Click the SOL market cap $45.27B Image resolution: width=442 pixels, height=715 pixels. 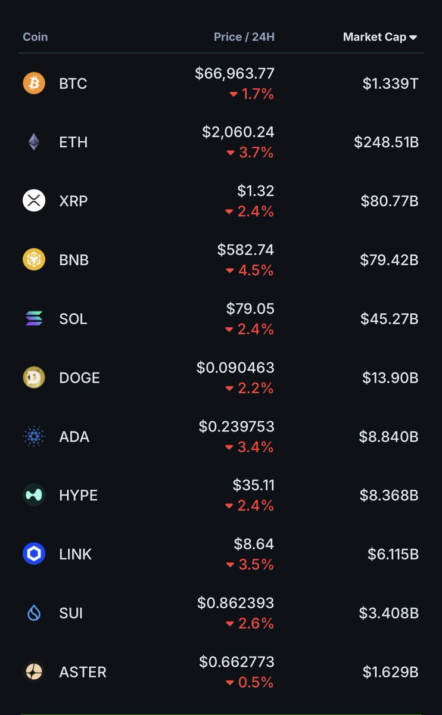click(x=389, y=319)
